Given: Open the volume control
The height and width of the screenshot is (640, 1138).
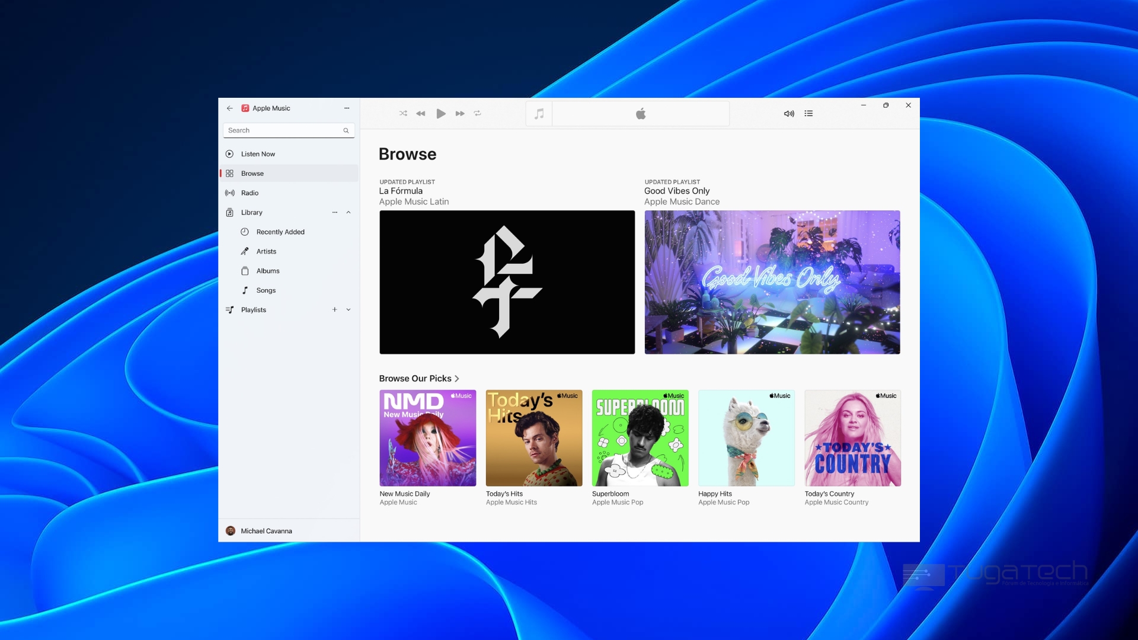Looking at the screenshot, I should point(789,113).
